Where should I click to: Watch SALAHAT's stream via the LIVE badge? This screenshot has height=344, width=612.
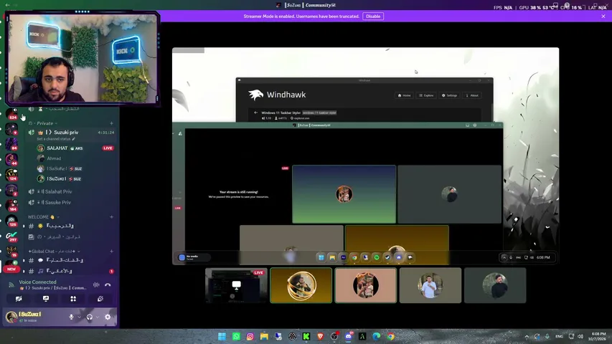[x=108, y=148]
